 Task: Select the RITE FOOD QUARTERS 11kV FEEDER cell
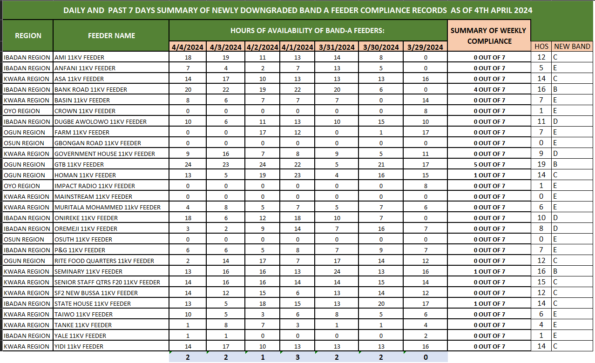pyautogui.click(x=111, y=261)
